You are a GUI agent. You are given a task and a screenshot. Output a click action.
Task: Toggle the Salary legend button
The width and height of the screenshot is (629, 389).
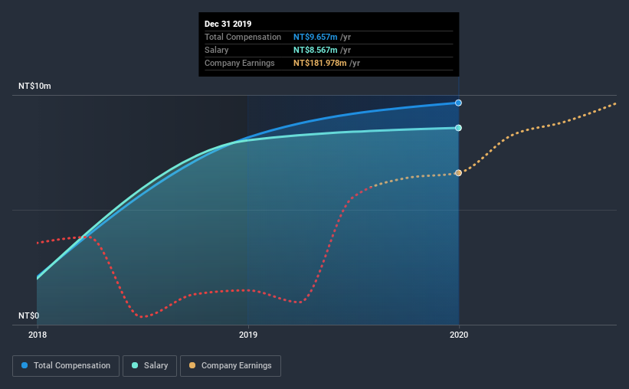pyautogui.click(x=149, y=366)
